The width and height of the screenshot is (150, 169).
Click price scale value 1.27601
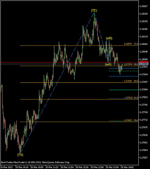click(x=144, y=143)
